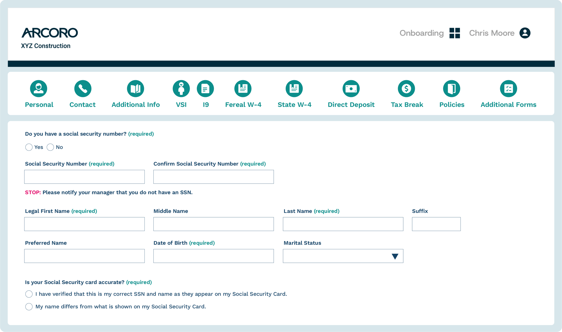562x332 pixels.
Task: Open the Tax Break dollar icon
Action: (x=406, y=89)
